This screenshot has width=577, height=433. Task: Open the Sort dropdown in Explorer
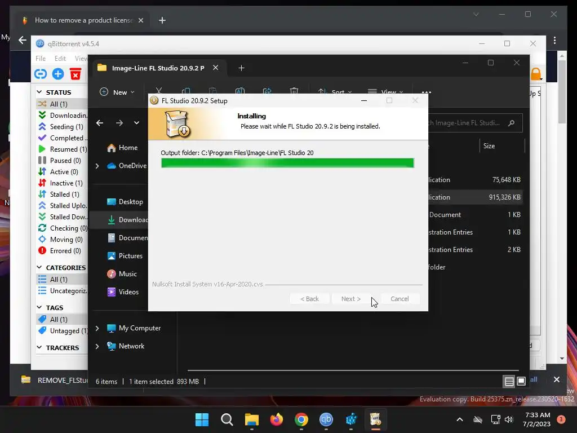click(x=335, y=92)
